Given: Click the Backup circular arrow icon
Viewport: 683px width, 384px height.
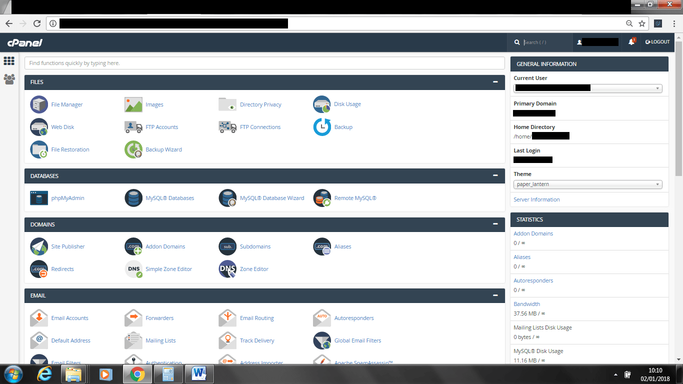Looking at the screenshot, I should [x=322, y=127].
